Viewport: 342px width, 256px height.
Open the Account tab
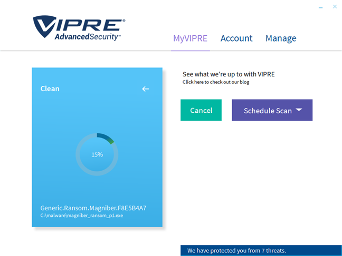pos(236,38)
